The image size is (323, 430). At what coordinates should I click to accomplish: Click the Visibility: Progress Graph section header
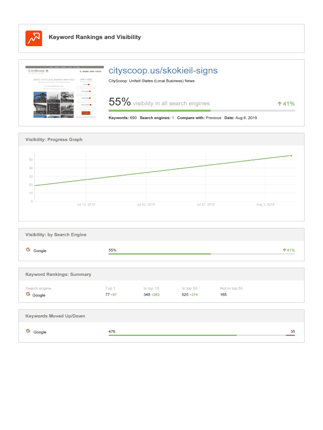(54, 139)
